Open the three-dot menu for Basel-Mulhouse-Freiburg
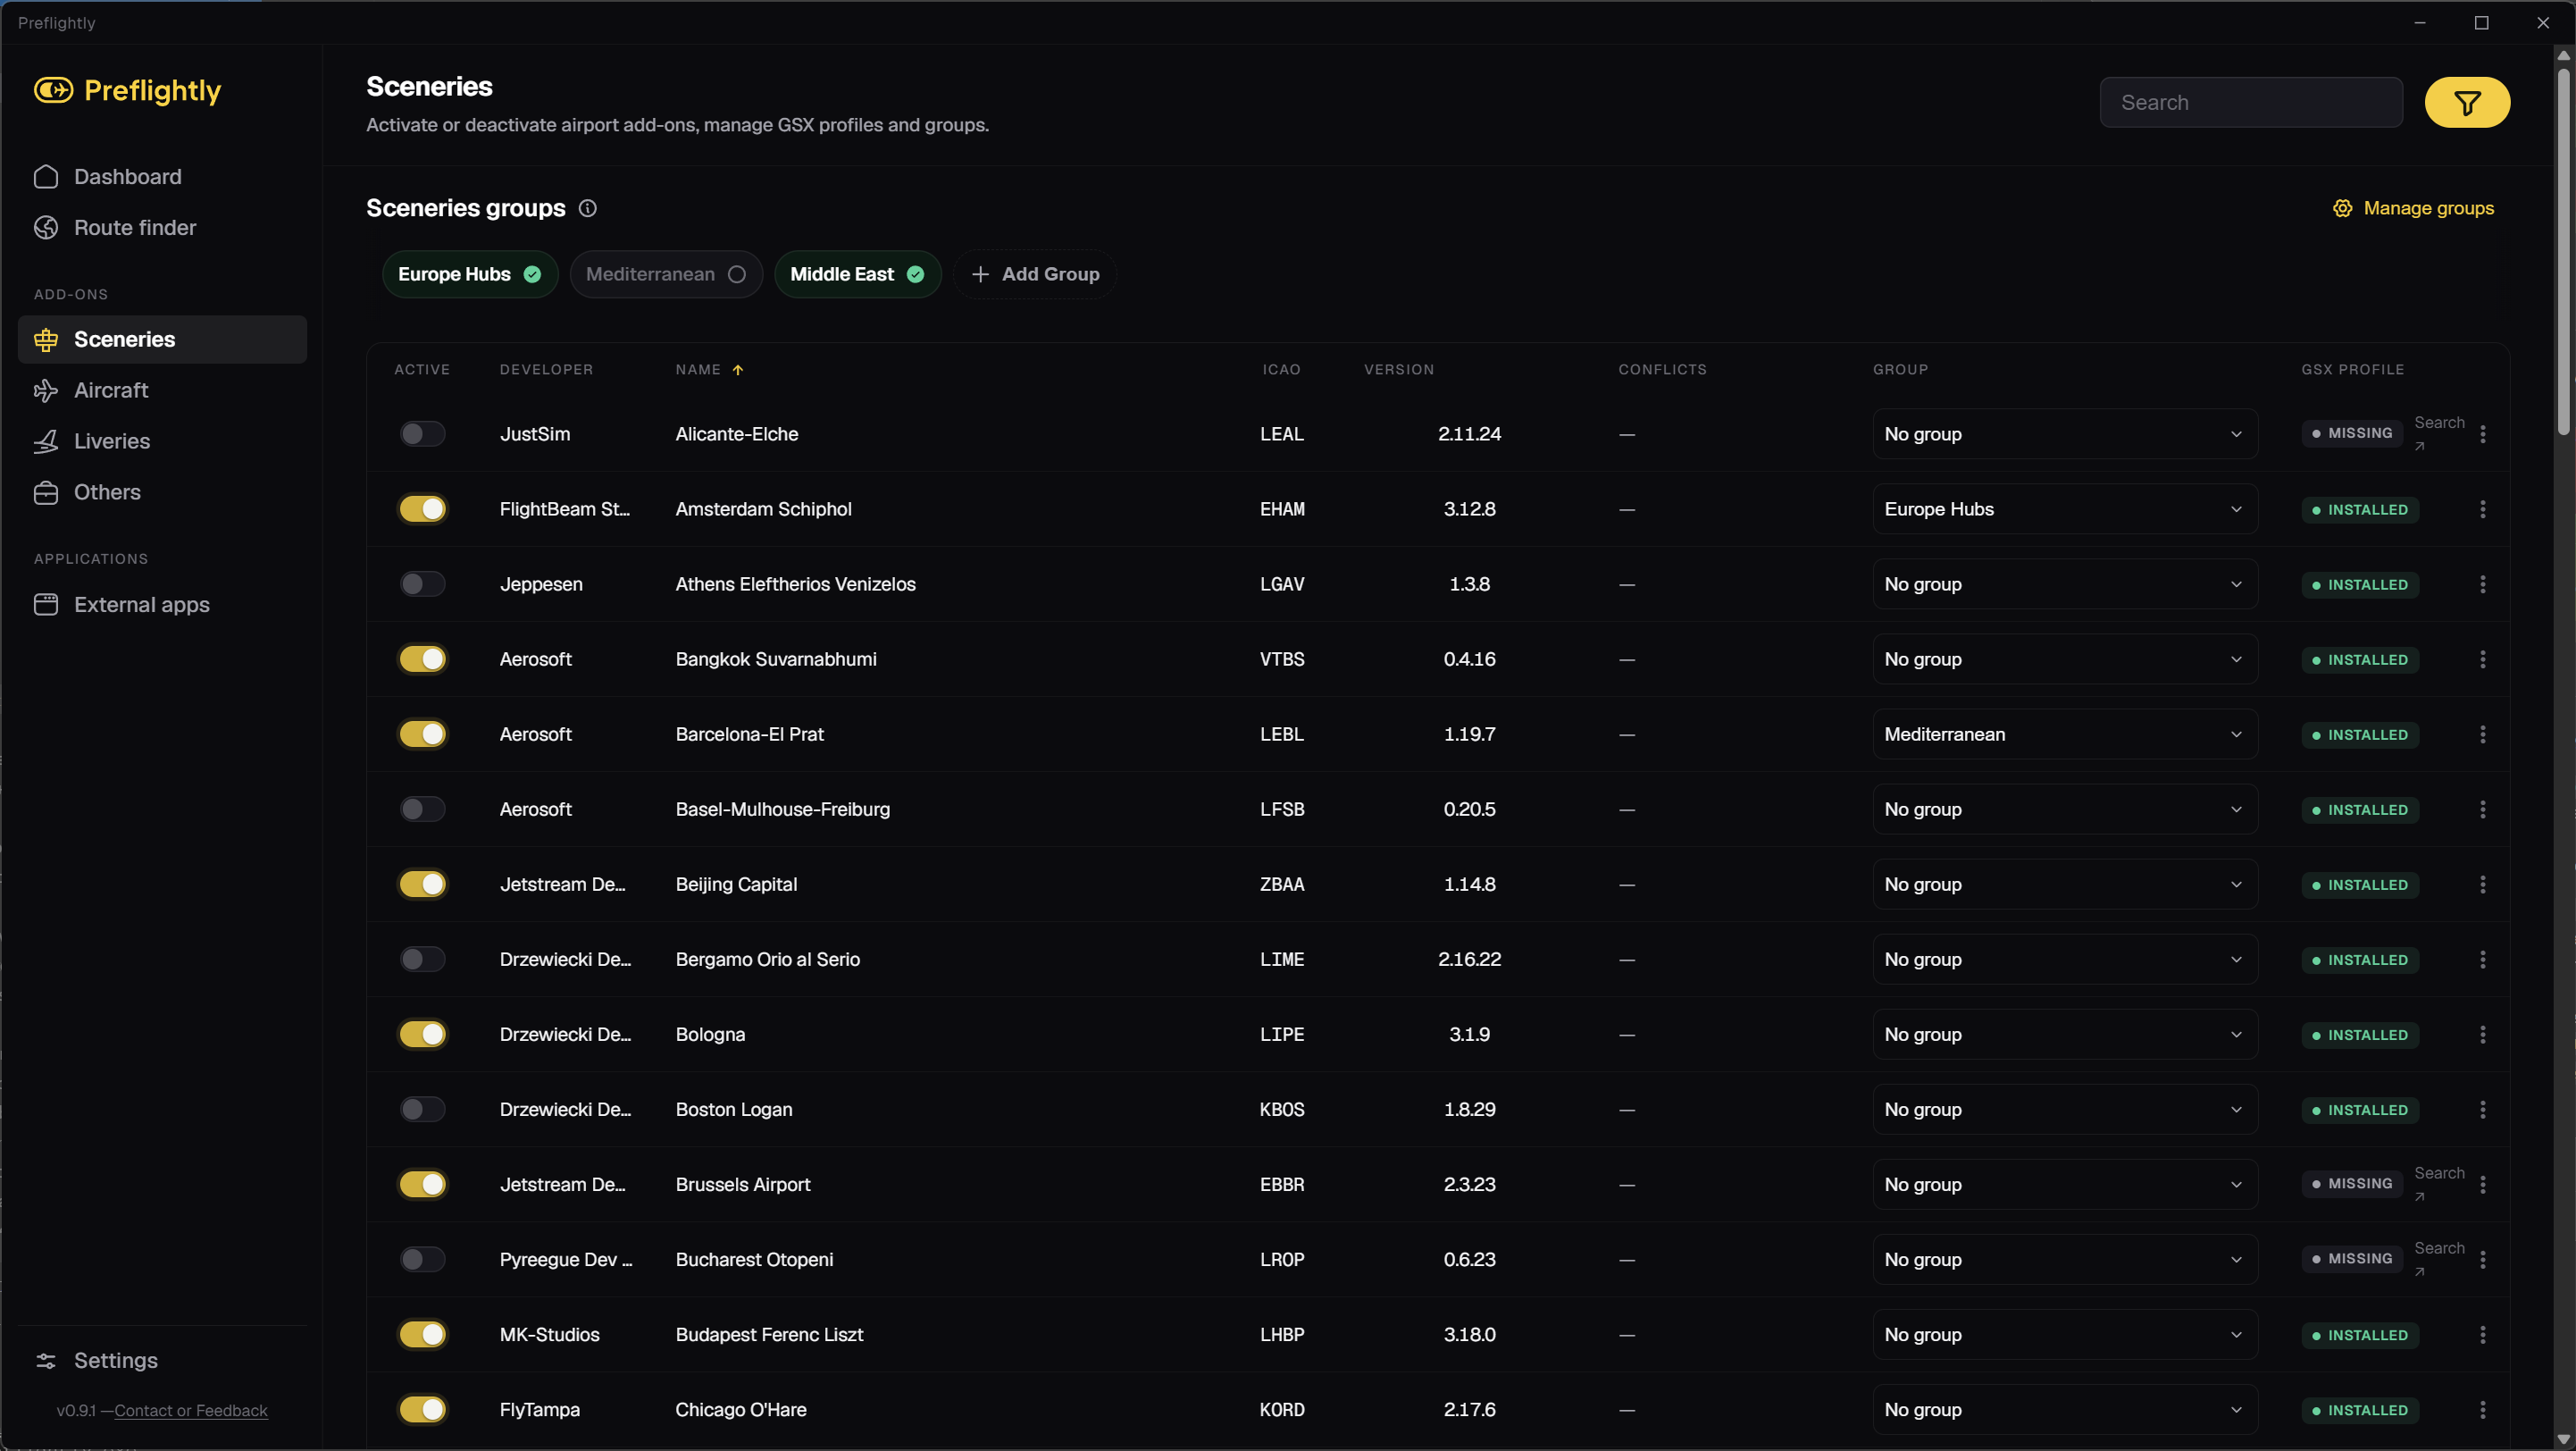The height and width of the screenshot is (1451, 2576). coord(2483,809)
